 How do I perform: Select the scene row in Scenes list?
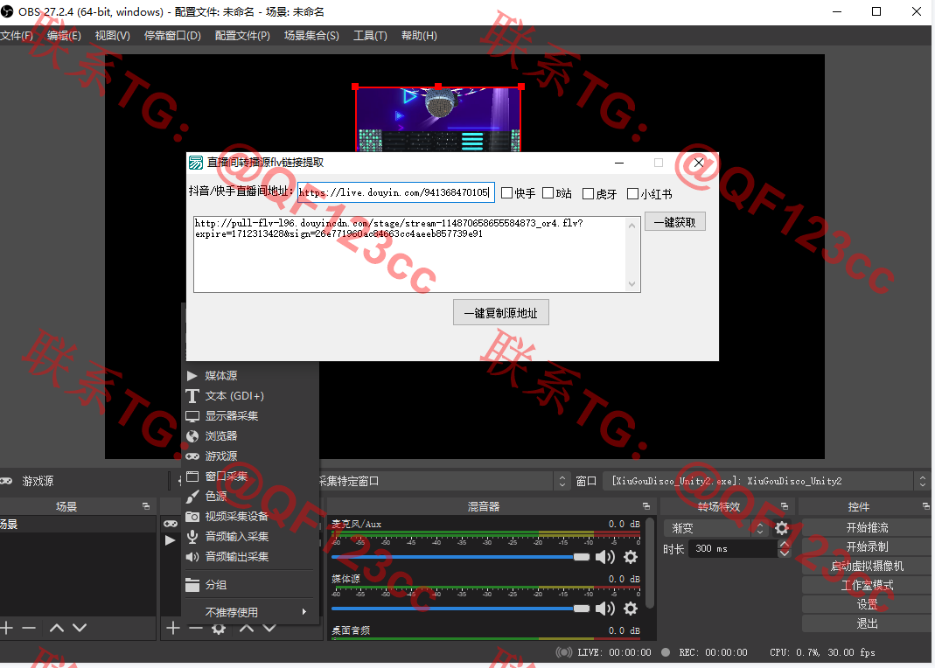tap(78, 525)
